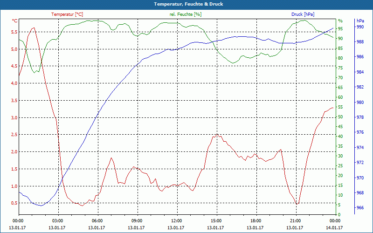Viewport: 373px width, 233px height.
Task: Click the '5,5' temperature axis value
Action: click(15, 32)
